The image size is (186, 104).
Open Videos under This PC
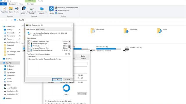pos(9,85)
